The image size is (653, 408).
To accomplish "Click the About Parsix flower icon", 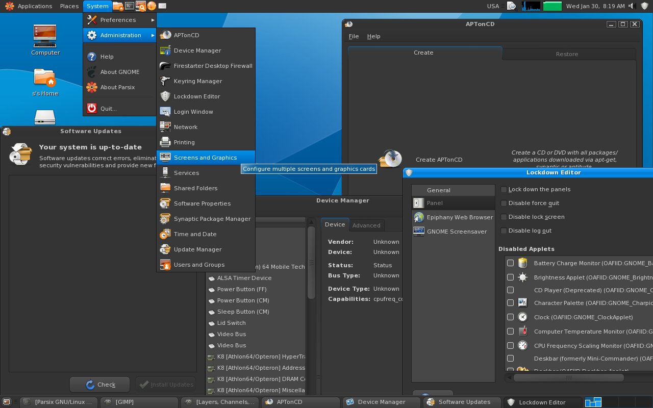I will [92, 87].
